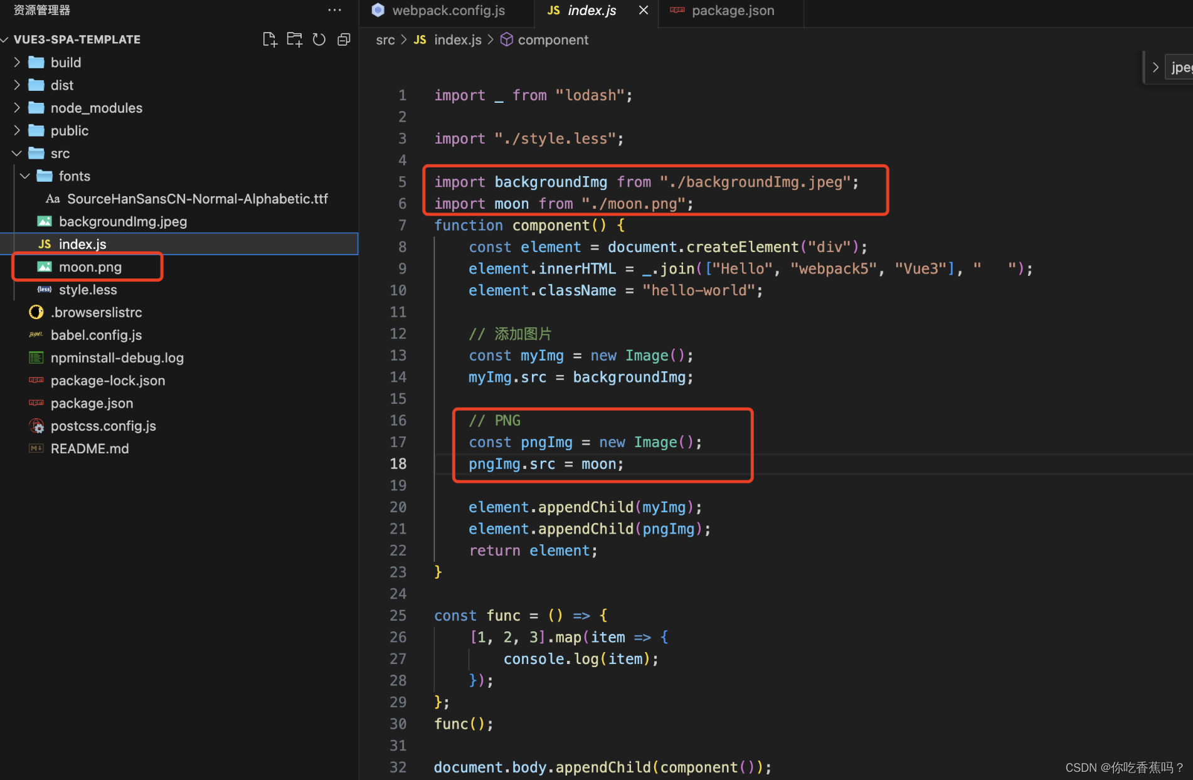The height and width of the screenshot is (780, 1193).
Task: Click the npm icon on package.json tab
Action: coord(677,10)
